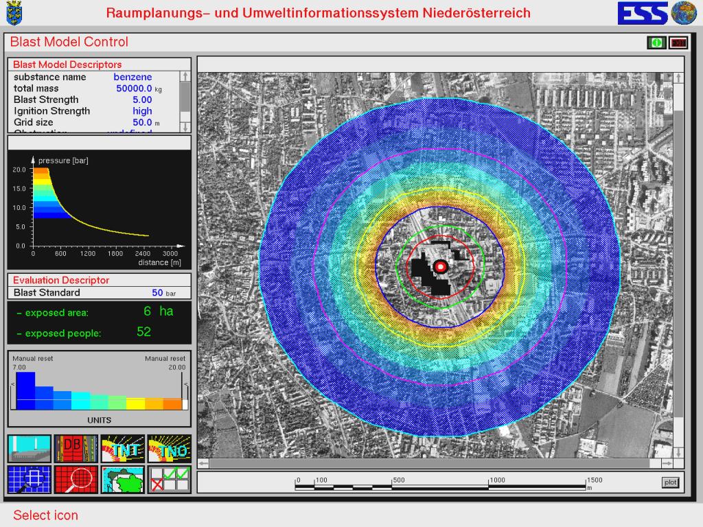Click the red explosion source marker on map
The height and width of the screenshot is (527, 703).
(440, 267)
